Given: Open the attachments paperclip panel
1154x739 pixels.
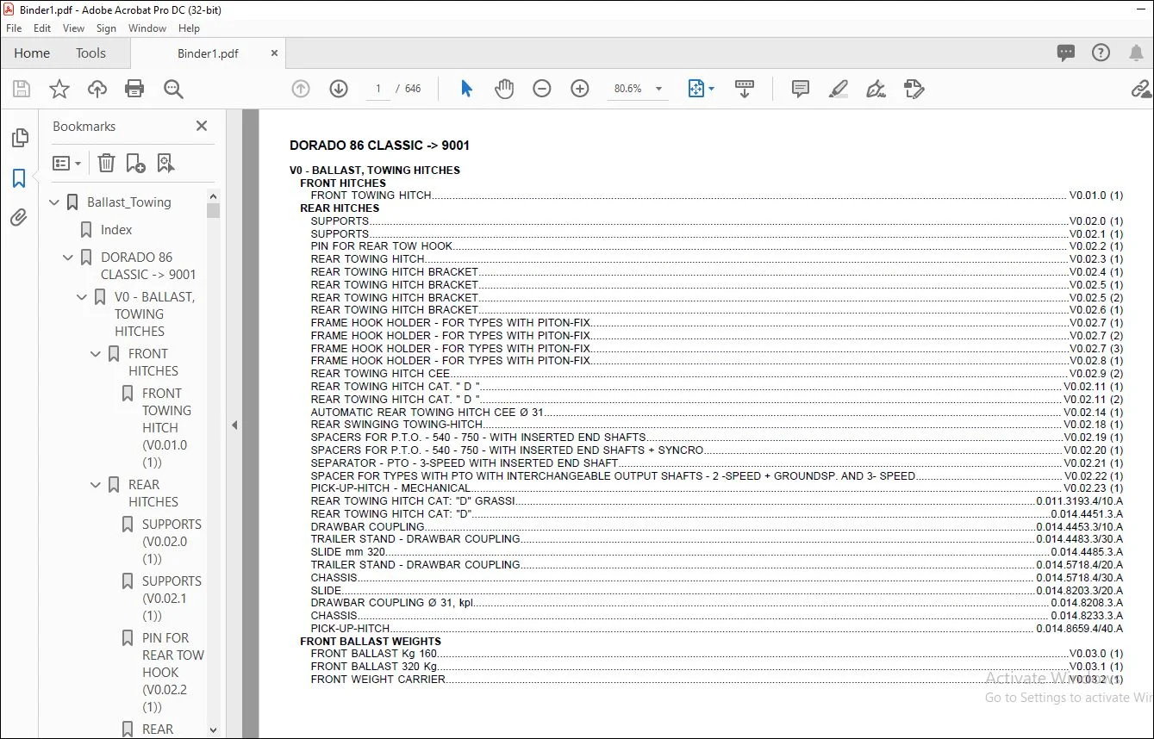Looking at the screenshot, I should tap(19, 218).
